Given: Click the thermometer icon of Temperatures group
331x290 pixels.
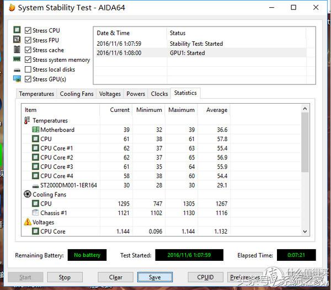Looking at the screenshot, I should coord(27,120).
